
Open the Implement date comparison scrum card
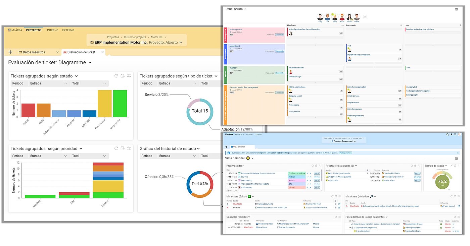(374, 57)
